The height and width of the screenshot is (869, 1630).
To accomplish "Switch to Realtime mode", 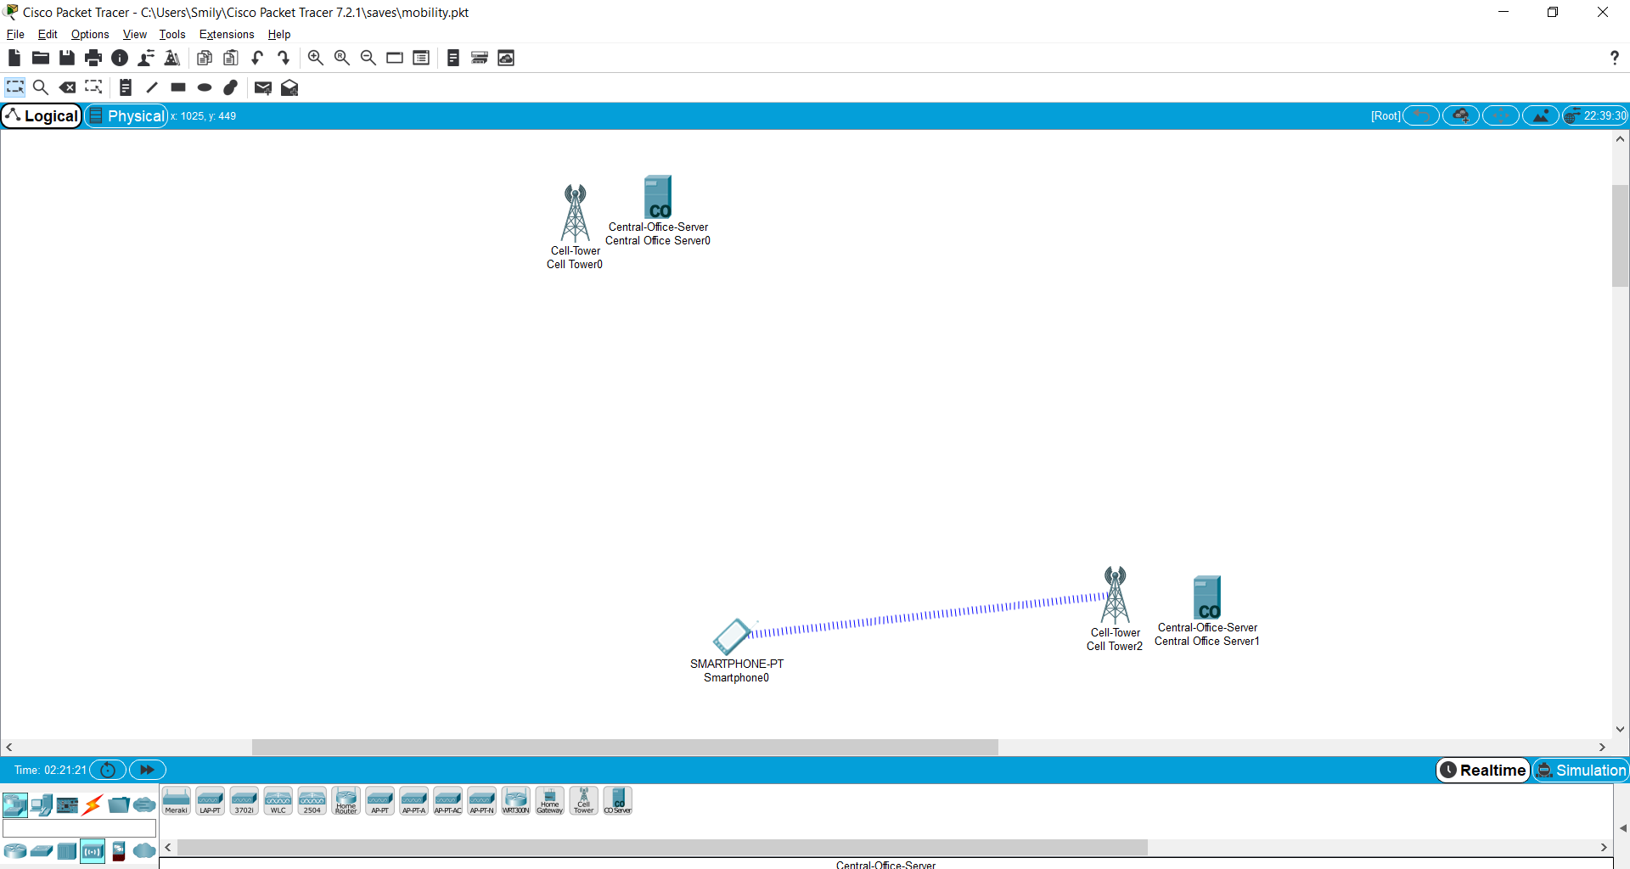I will point(1483,770).
